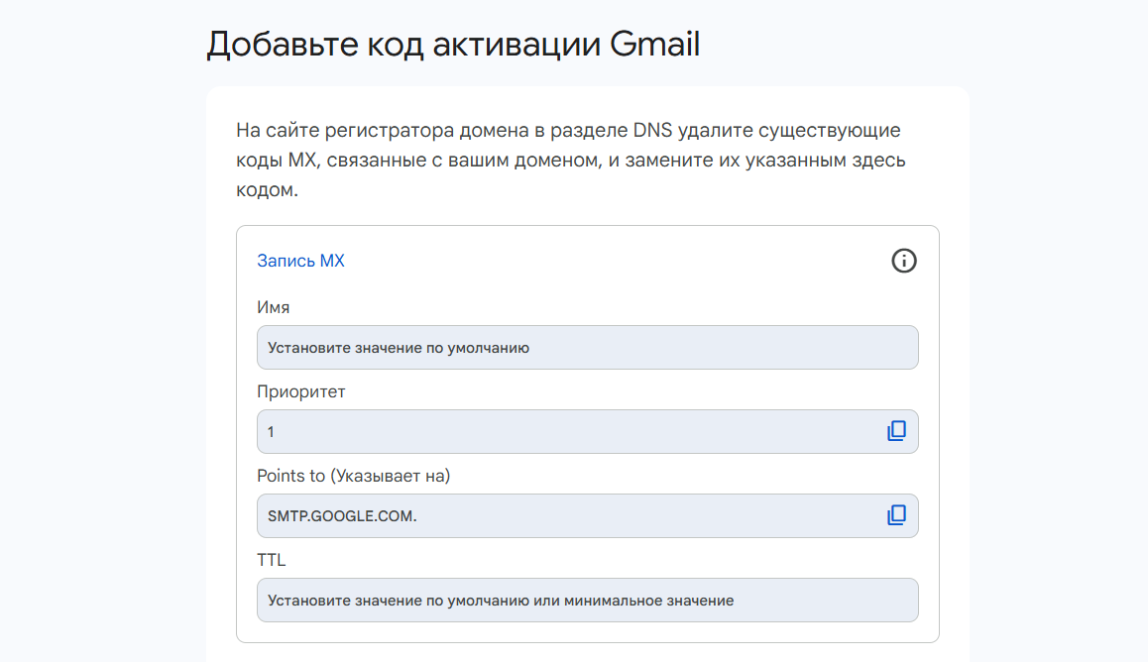Open the MX record info icon
Screen dimensions: 1148x662
[x=903, y=261]
